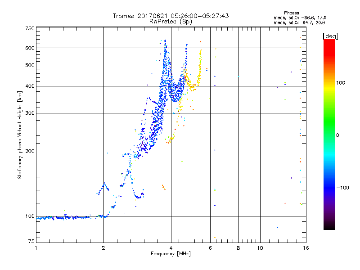Click the '200' tick label on height axis
Screen dimensions: 360x270
point(30,151)
